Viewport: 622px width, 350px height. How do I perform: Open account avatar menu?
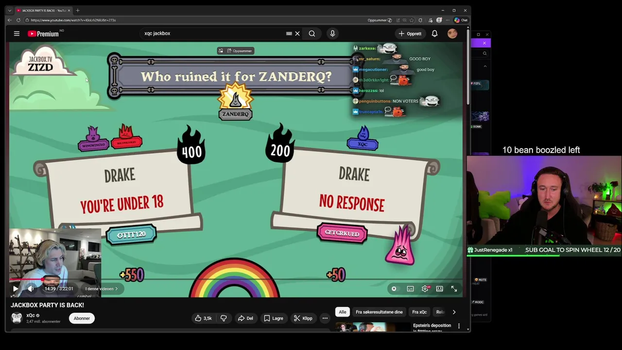tap(452, 34)
